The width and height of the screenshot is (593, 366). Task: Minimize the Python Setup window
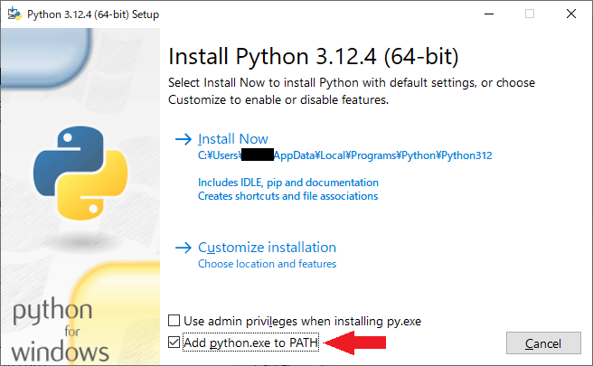[x=488, y=13]
